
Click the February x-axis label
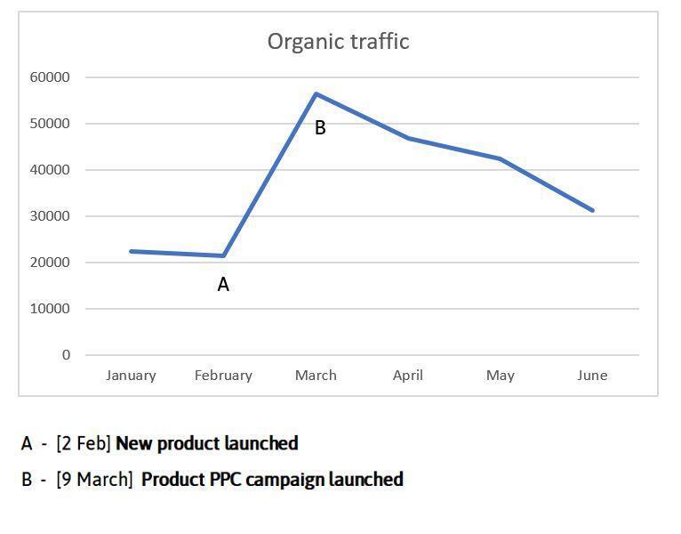[223, 376]
